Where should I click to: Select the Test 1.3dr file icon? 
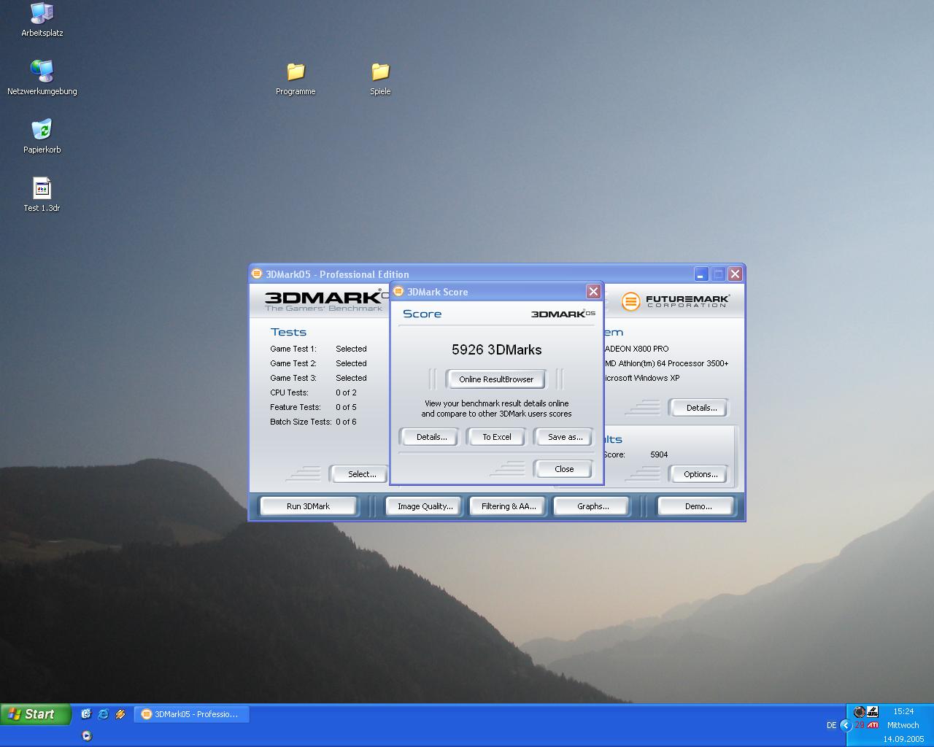point(42,194)
